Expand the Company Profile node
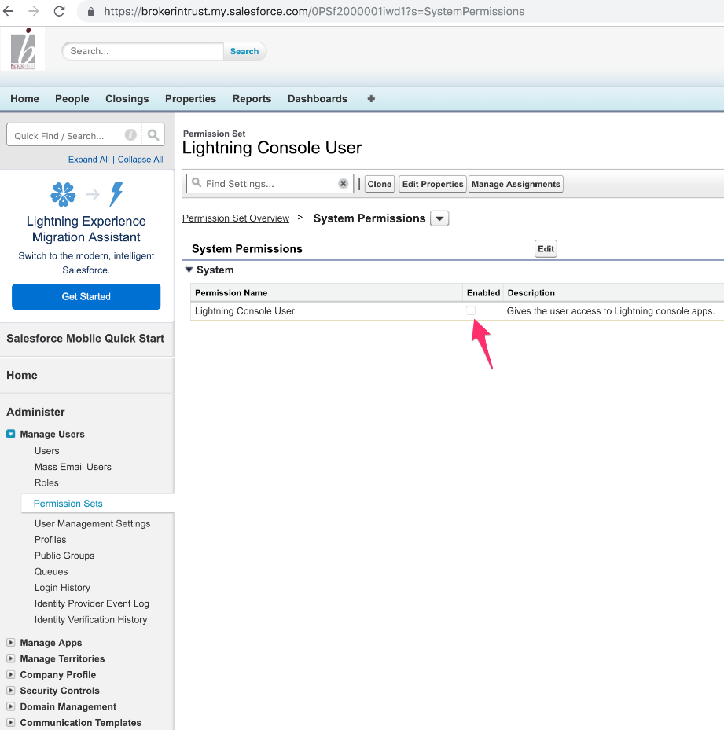Image resolution: width=724 pixels, height=730 pixels. (10, 674)
